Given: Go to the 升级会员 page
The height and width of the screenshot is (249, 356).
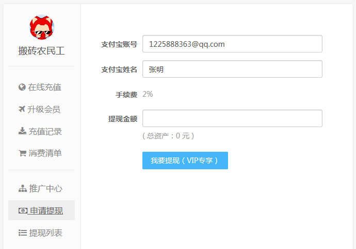Looking at the screenshot, I should click(x=44, y=109).
